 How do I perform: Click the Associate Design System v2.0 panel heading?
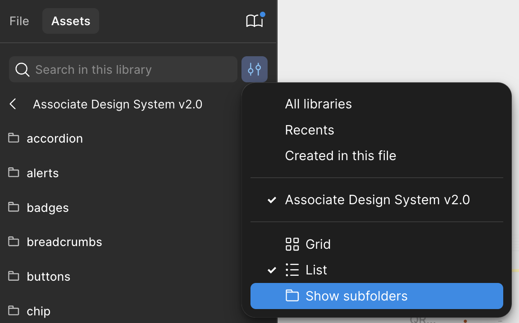click(x=118, y=104)
